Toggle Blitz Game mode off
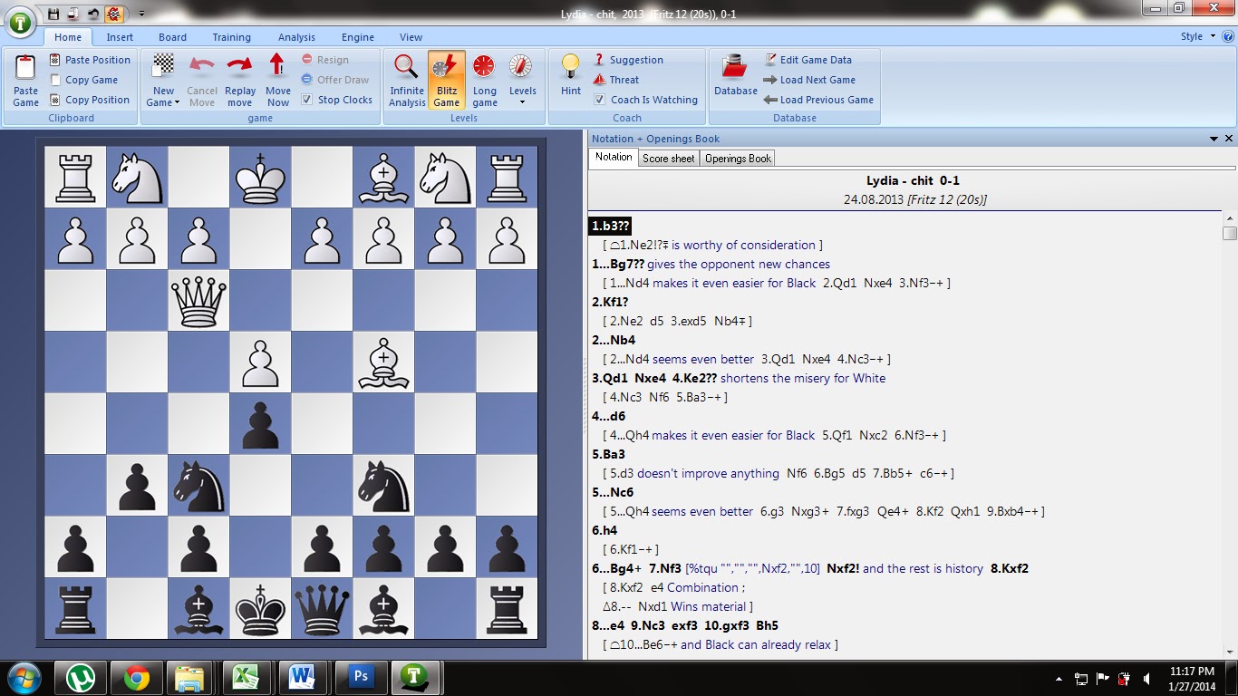The width and height of the screenshot is (1238, 696). click(445, 80)
